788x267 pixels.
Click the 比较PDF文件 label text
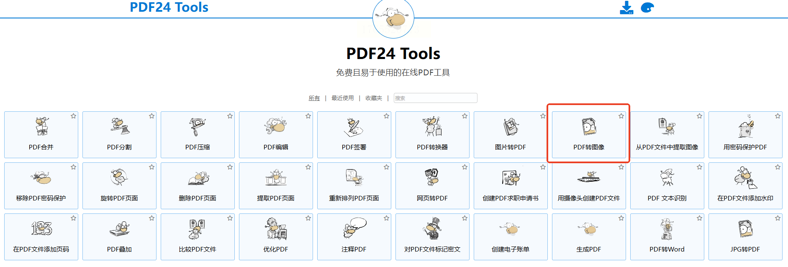point(198,249)
